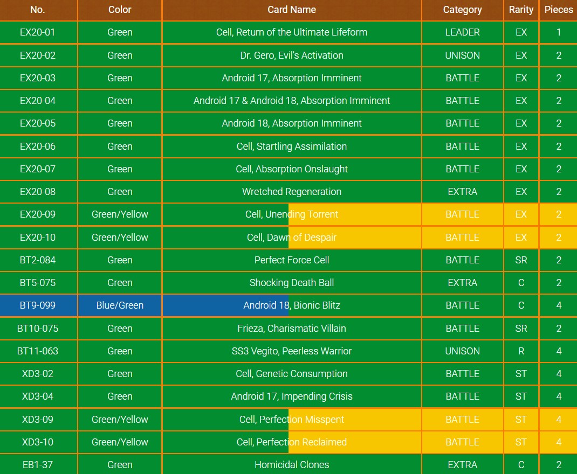Select card number EX20-03
Screen dimensions: 577x474
coord(38,78)
